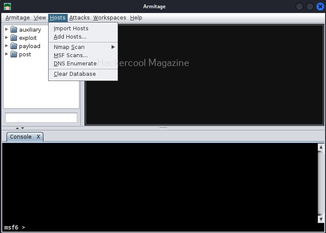This screenshot has height=233, width=326.
Task: Close the Armitage window
Action: pyautogui.click(x=320, y=6)
